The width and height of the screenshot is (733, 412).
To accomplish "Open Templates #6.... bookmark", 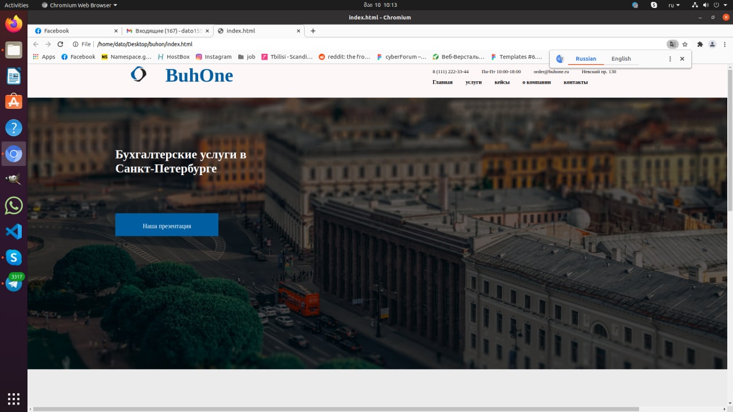I will point(516,57).
